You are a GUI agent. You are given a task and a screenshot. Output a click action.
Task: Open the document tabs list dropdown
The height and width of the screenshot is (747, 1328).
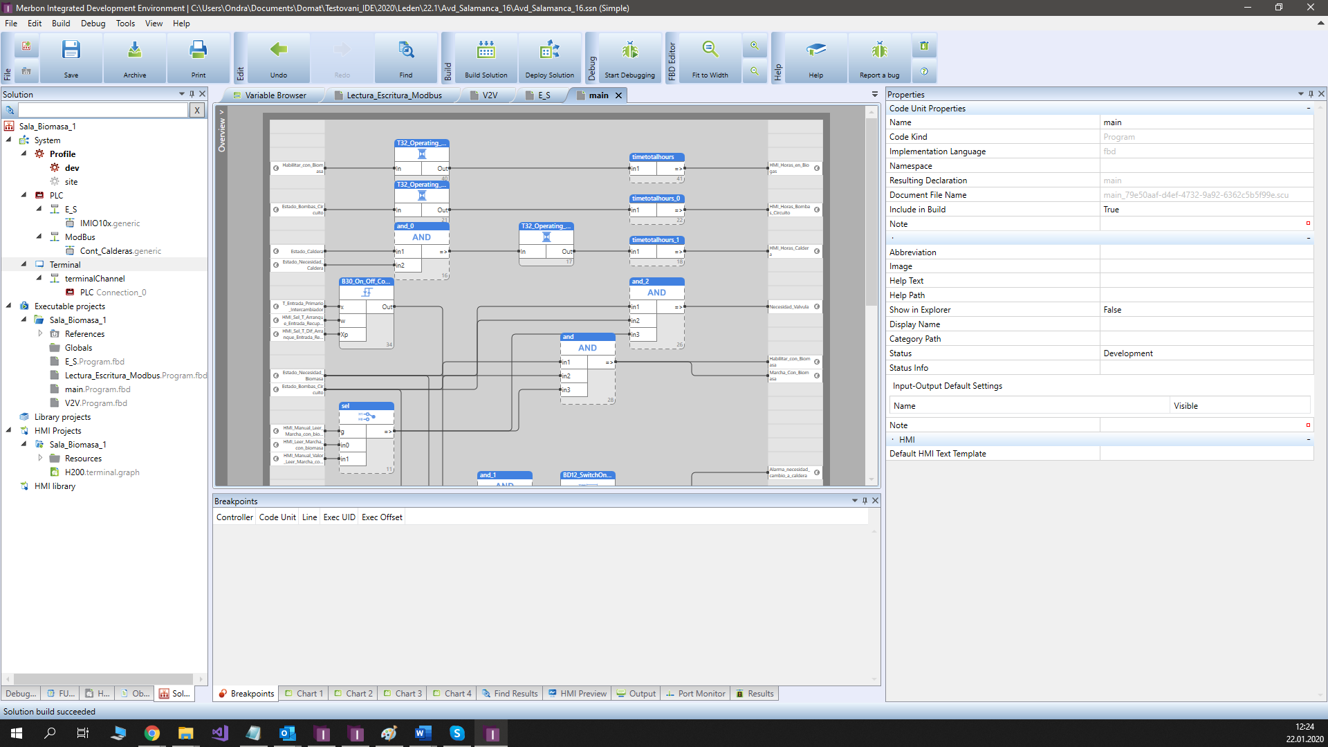875,94
